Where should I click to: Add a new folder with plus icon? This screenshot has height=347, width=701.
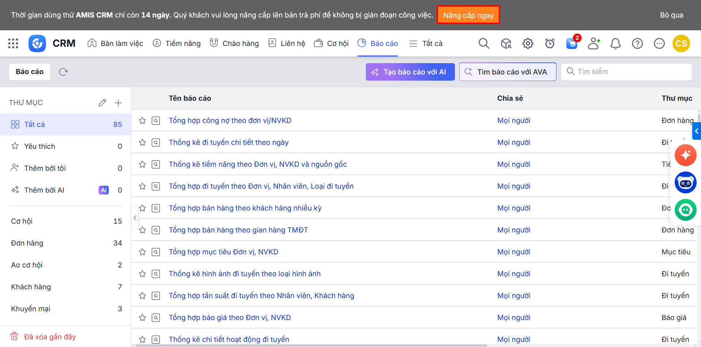coord(118,103)
